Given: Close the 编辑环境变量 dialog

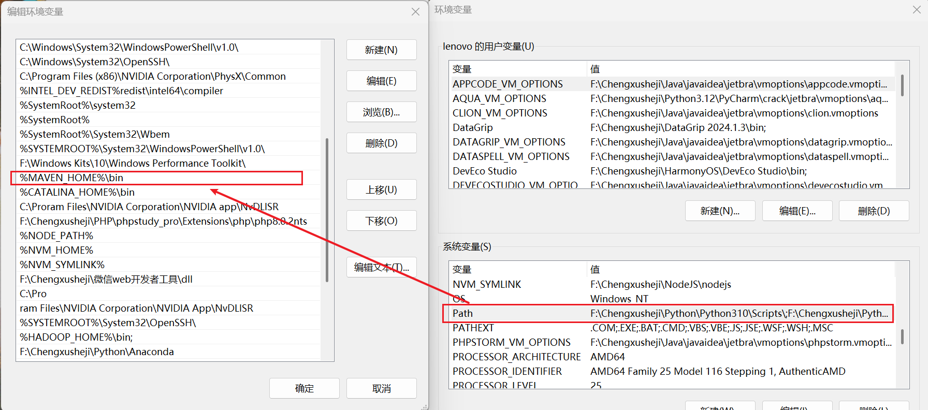Looking at the screenshot, I should tap(415, 11).
